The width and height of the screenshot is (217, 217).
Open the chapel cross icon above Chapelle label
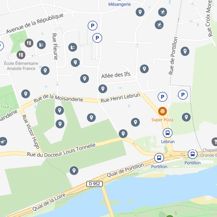coord(215,142)
